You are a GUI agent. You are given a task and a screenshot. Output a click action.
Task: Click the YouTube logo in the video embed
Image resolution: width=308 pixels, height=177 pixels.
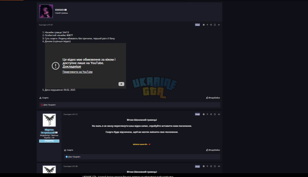click(x=121, y=84)
